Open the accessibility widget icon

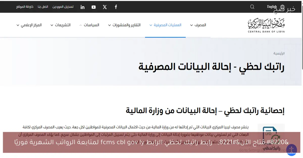(x=292, y=150)
